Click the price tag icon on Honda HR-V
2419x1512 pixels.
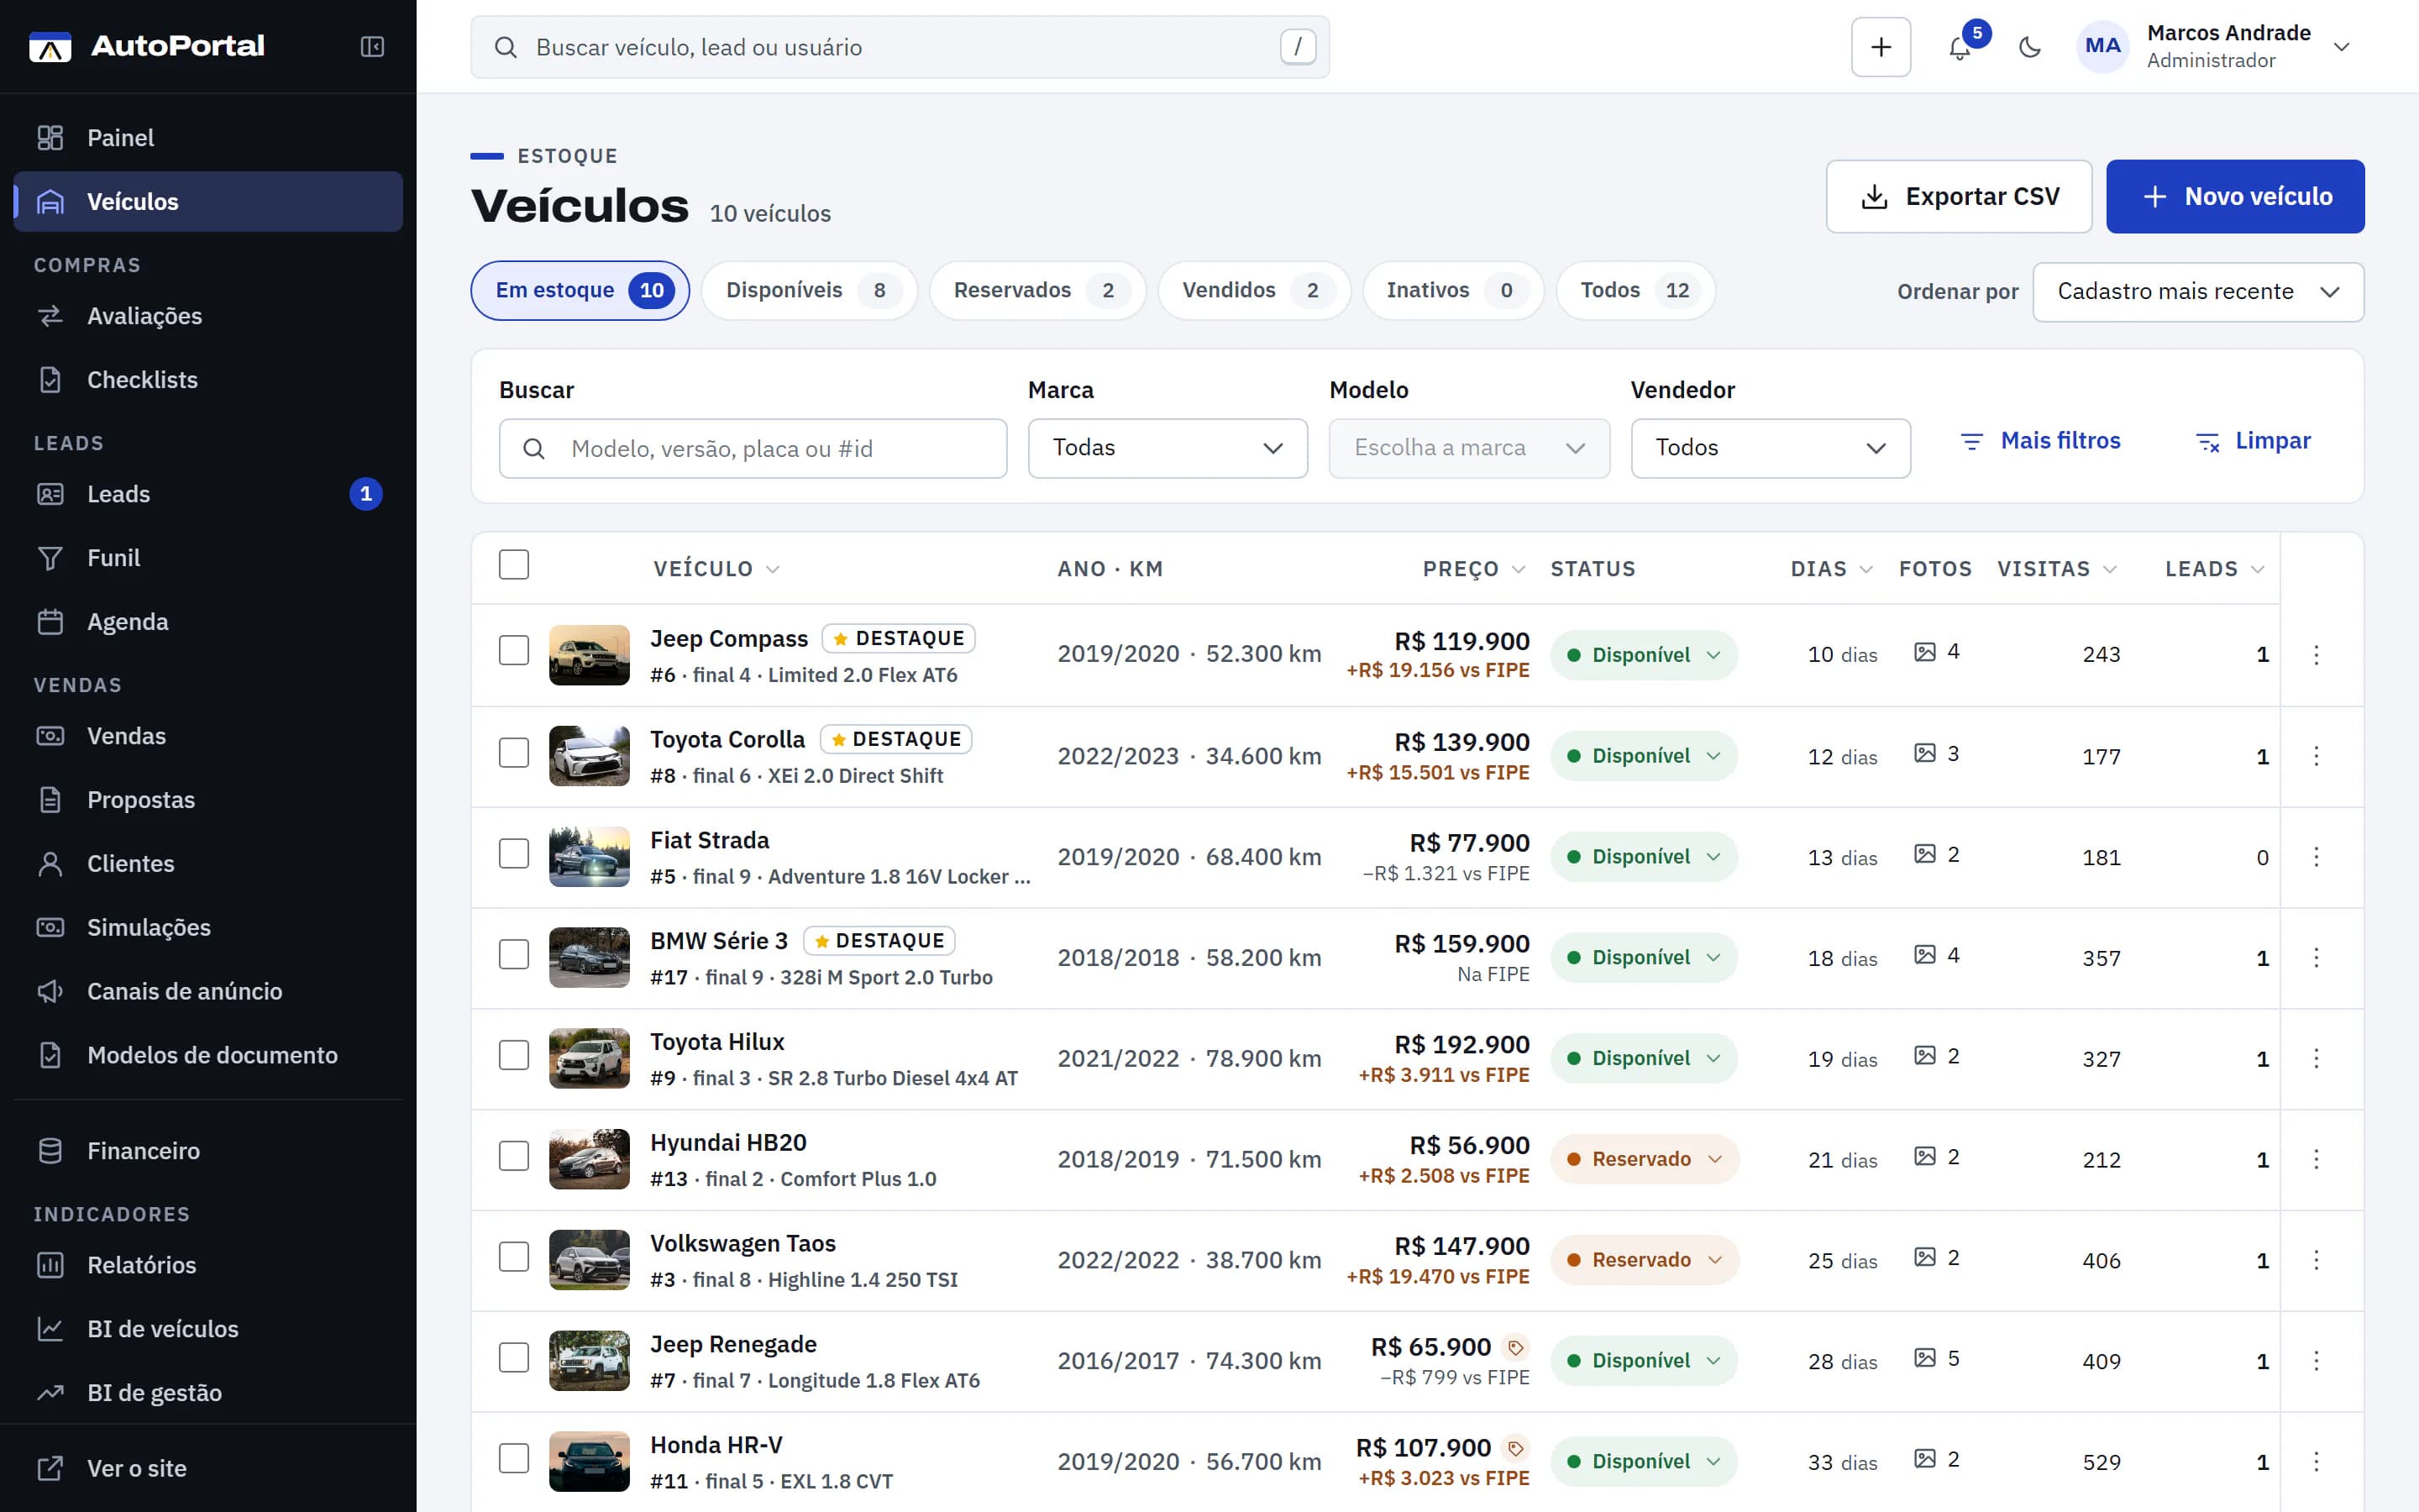(x=1515, y=1448)
